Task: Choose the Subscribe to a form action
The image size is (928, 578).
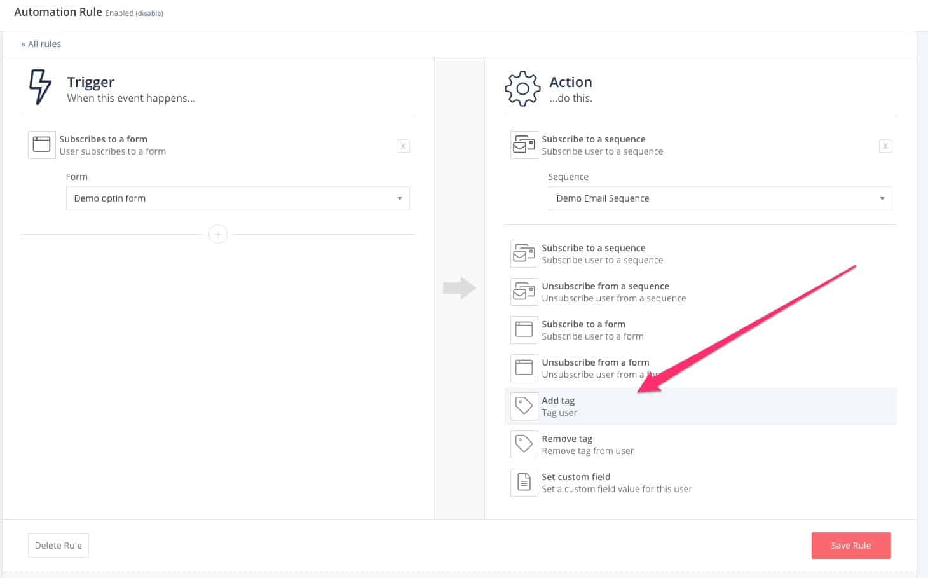Action: coord(583,329)
